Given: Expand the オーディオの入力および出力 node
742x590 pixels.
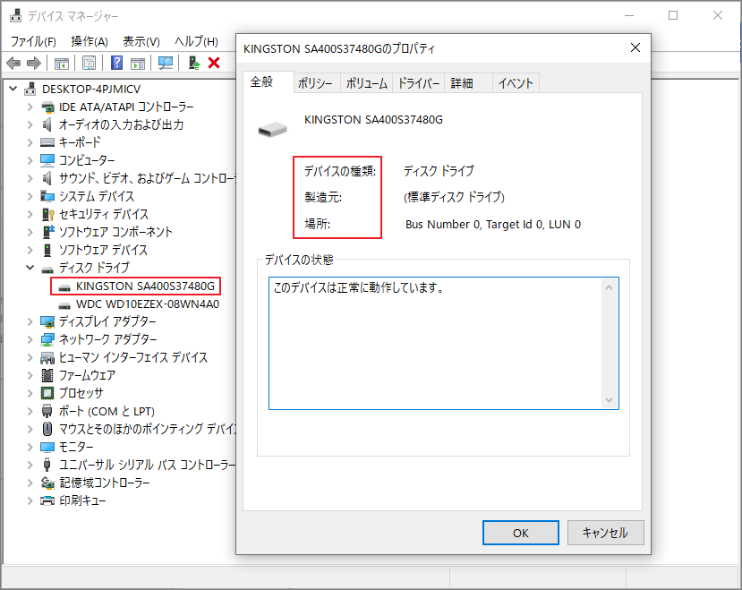Looking at the screenshot, I should [30, 124].
